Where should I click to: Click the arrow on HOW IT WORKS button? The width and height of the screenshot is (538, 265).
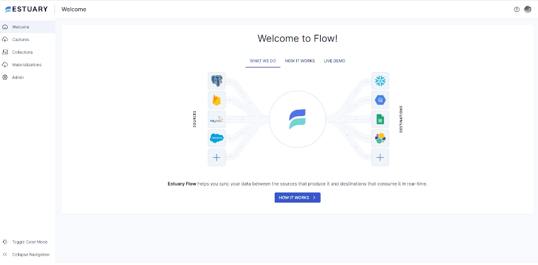click(314, 197)
